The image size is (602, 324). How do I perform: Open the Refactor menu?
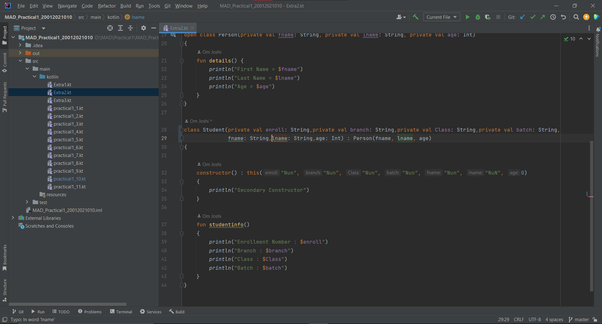107,6
